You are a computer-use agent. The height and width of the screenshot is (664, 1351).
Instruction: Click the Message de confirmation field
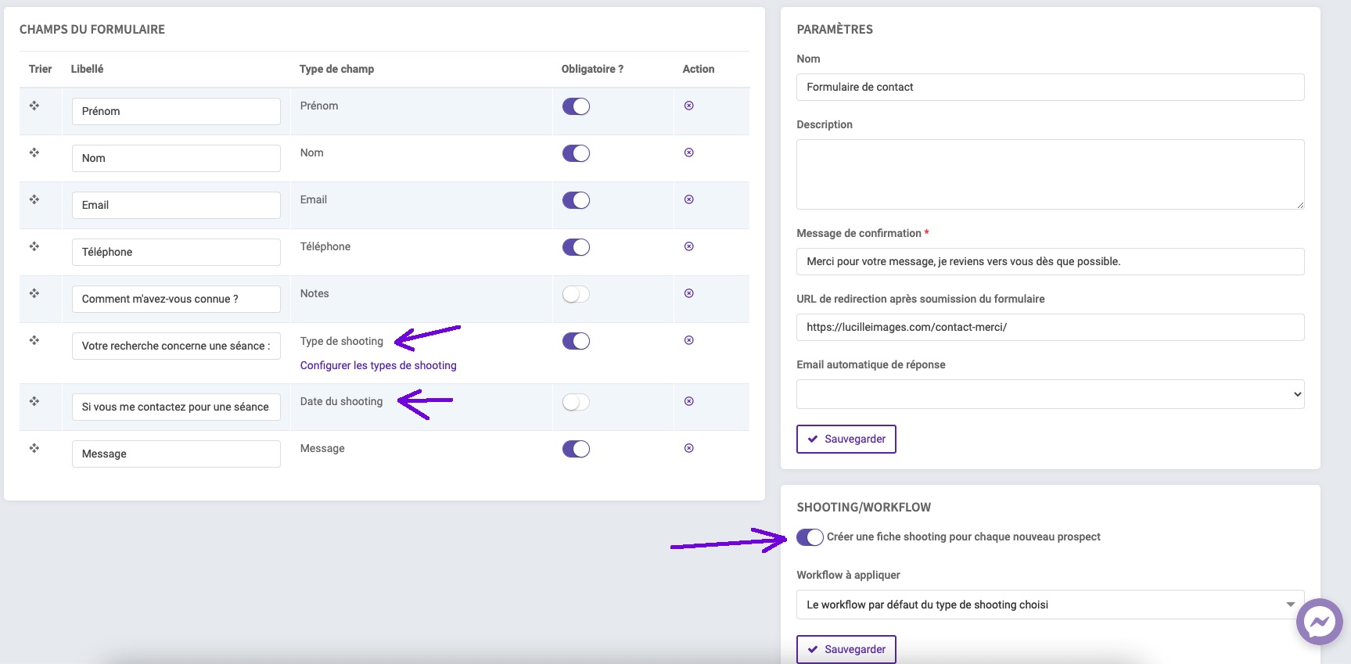point(1050,261)
